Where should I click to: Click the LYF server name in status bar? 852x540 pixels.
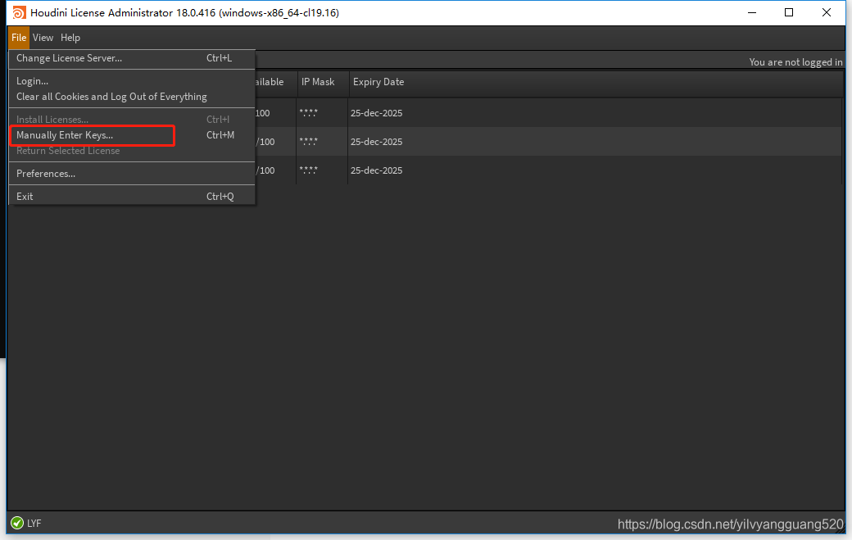pos(34,523)
